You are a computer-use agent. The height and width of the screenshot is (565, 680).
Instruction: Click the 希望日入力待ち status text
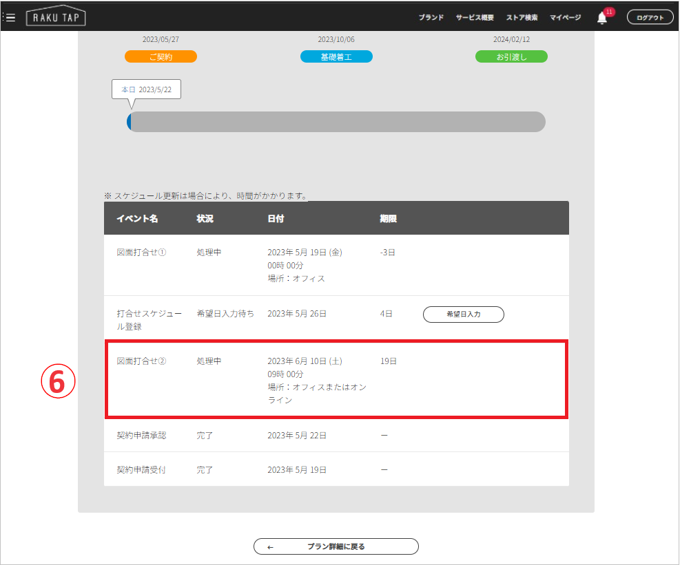[x=225, y=313]
